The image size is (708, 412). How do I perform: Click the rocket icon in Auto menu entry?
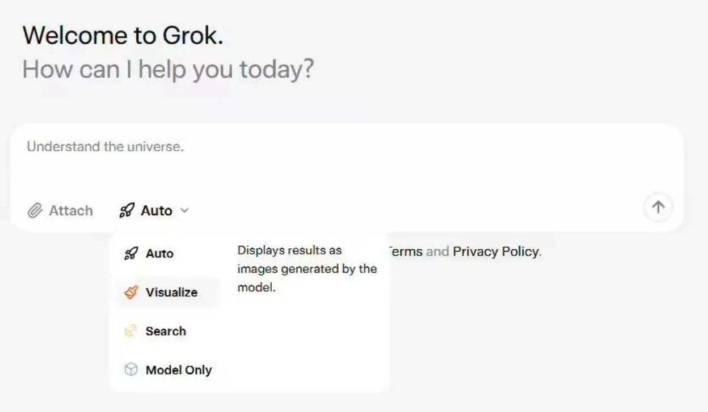[x=131, y=253]
